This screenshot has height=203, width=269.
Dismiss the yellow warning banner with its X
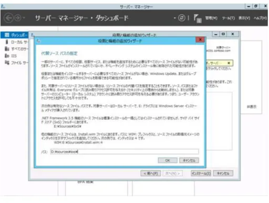pyautogui.click(x=229, y=63)
